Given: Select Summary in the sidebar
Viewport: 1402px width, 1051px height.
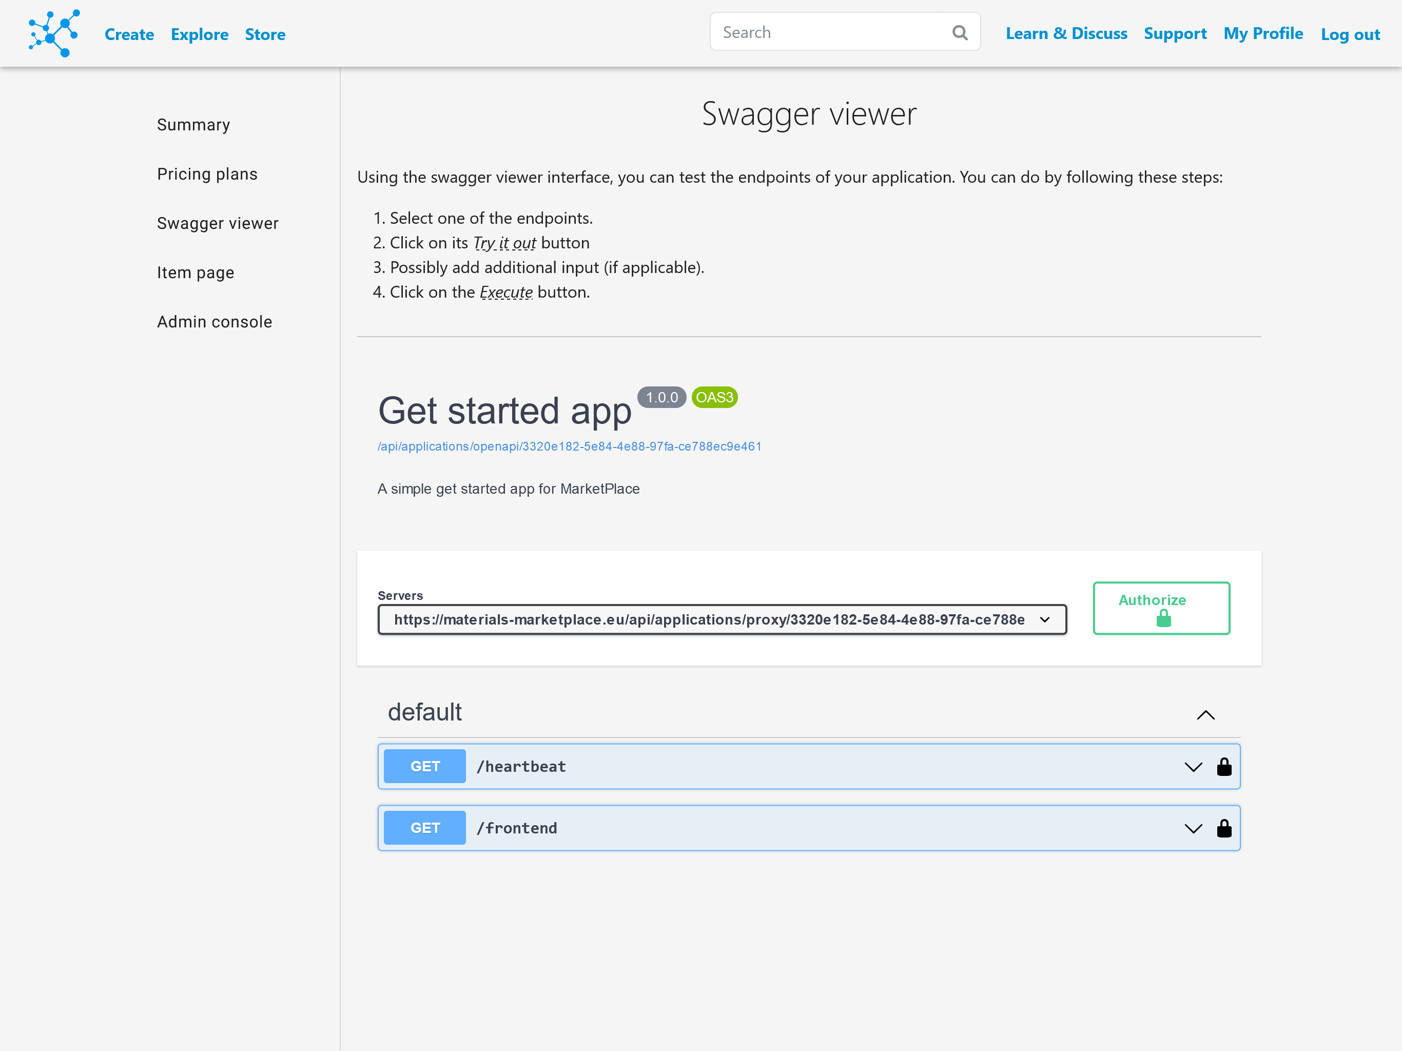Looking at the screenshot, I should click(193, 125).
